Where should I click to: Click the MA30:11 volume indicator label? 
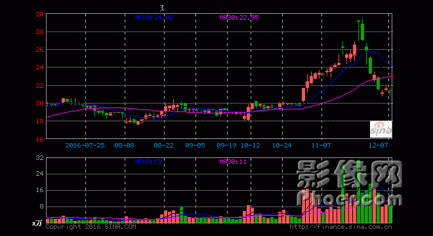pos(233,161)
